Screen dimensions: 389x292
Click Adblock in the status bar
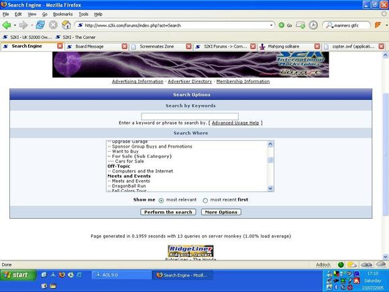(323, 265)
